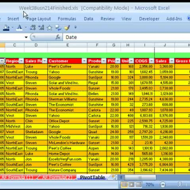The height and width of the screenshot is (190, 190).
Task: Open the Review ribbon tab
Action: pos(108,19)
